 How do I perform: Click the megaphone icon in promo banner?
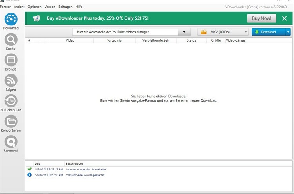[36, 18]
